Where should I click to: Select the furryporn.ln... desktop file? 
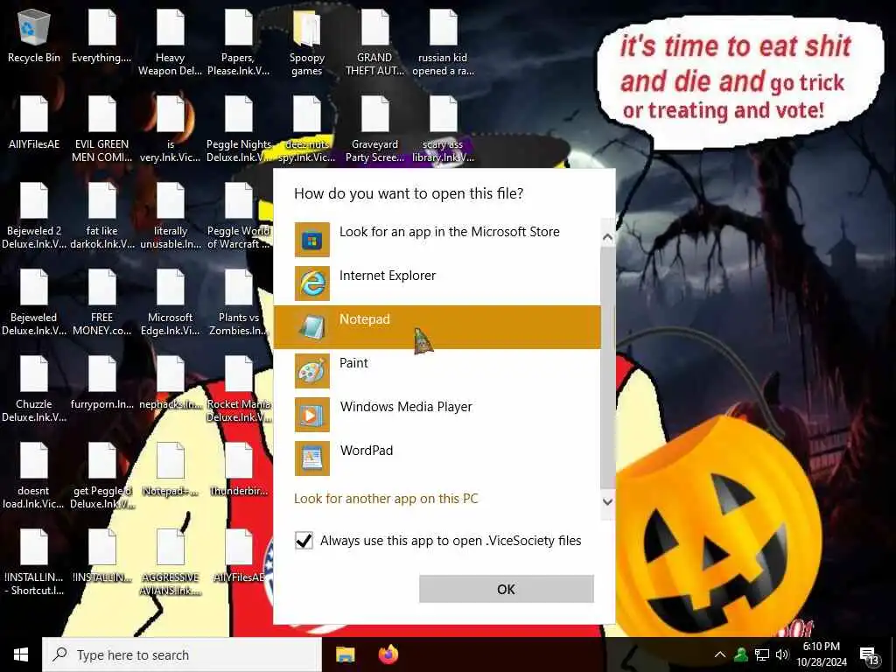tap(101, 383)
